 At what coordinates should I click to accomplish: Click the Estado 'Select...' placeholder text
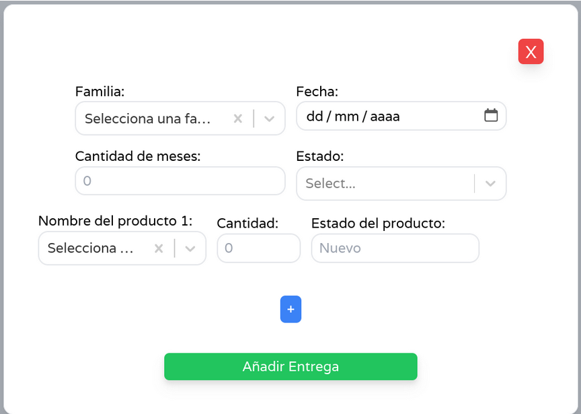(x=330, y=184)
